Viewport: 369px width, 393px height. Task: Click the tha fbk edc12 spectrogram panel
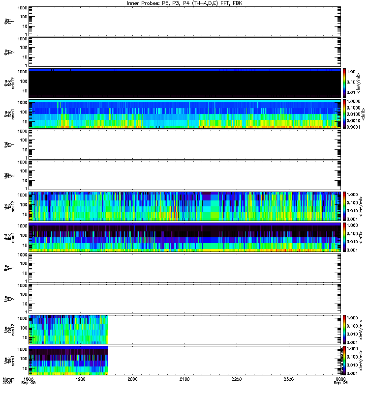pyautogui.click(x=185, y=83)
